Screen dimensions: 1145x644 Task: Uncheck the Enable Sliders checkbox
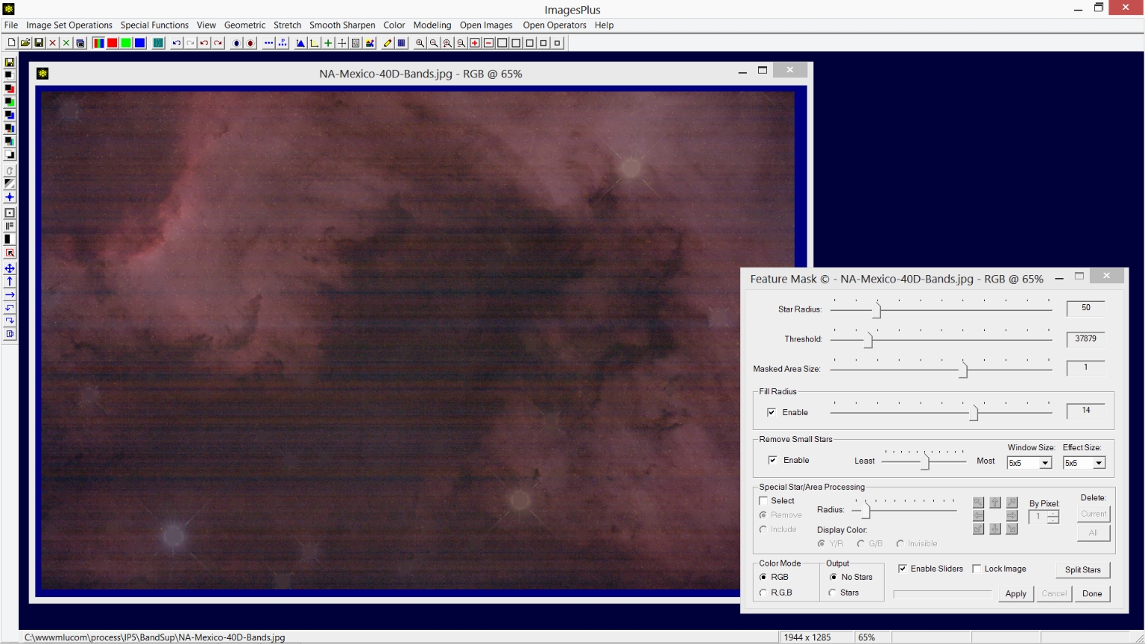pyautogui.click(x=903, y=569)
